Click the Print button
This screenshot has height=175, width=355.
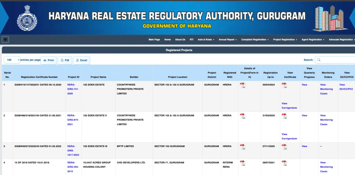[49, 60]
